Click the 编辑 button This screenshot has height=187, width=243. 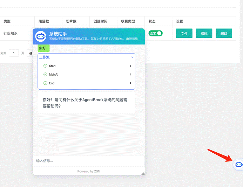click(x=204, y=33)
